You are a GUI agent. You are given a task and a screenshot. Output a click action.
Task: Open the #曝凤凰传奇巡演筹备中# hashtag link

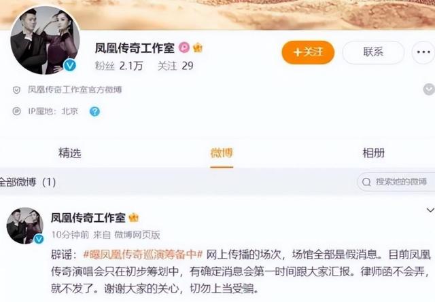(x=143, y=254)
